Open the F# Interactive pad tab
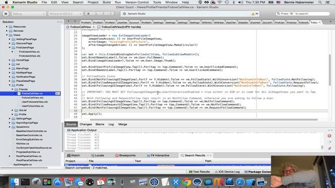The width and height of the screenshot is (335, 188). tap(158, 156)
